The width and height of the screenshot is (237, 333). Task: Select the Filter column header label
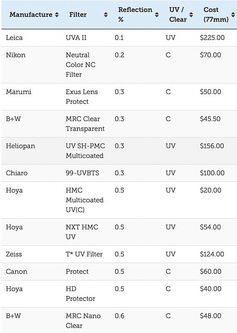pos(78,15)
